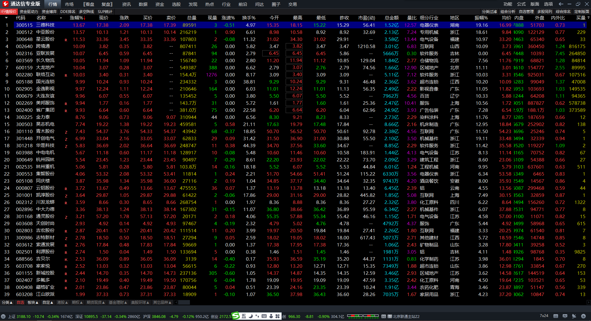Expand the 分类 category list

[x=7, y=303]
